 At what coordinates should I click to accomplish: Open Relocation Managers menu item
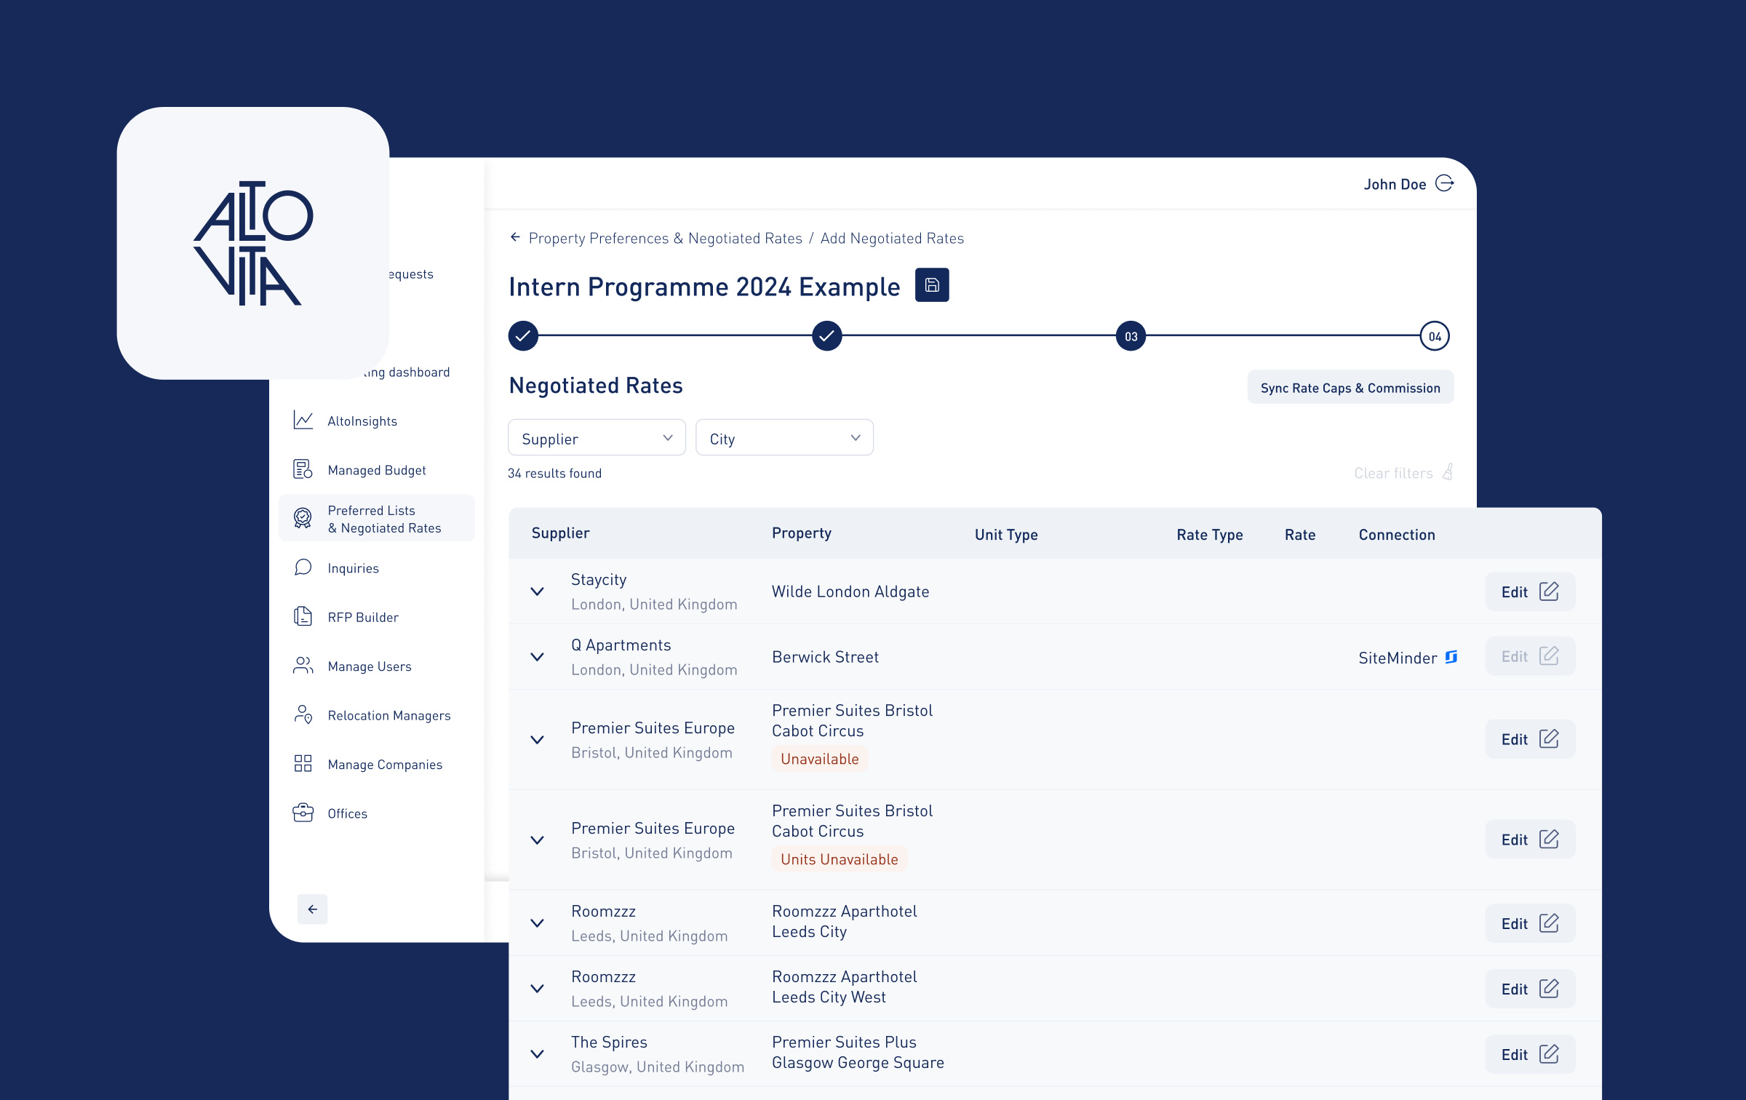pyautogui.click(x=388, y=715)
